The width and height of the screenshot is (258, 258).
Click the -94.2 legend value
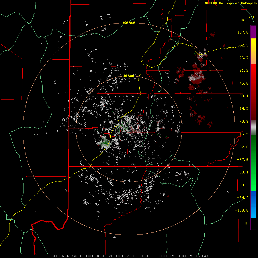[x=243, y=198]
